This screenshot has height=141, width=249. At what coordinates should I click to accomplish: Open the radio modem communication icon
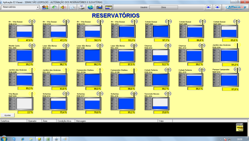click(81, 7)
